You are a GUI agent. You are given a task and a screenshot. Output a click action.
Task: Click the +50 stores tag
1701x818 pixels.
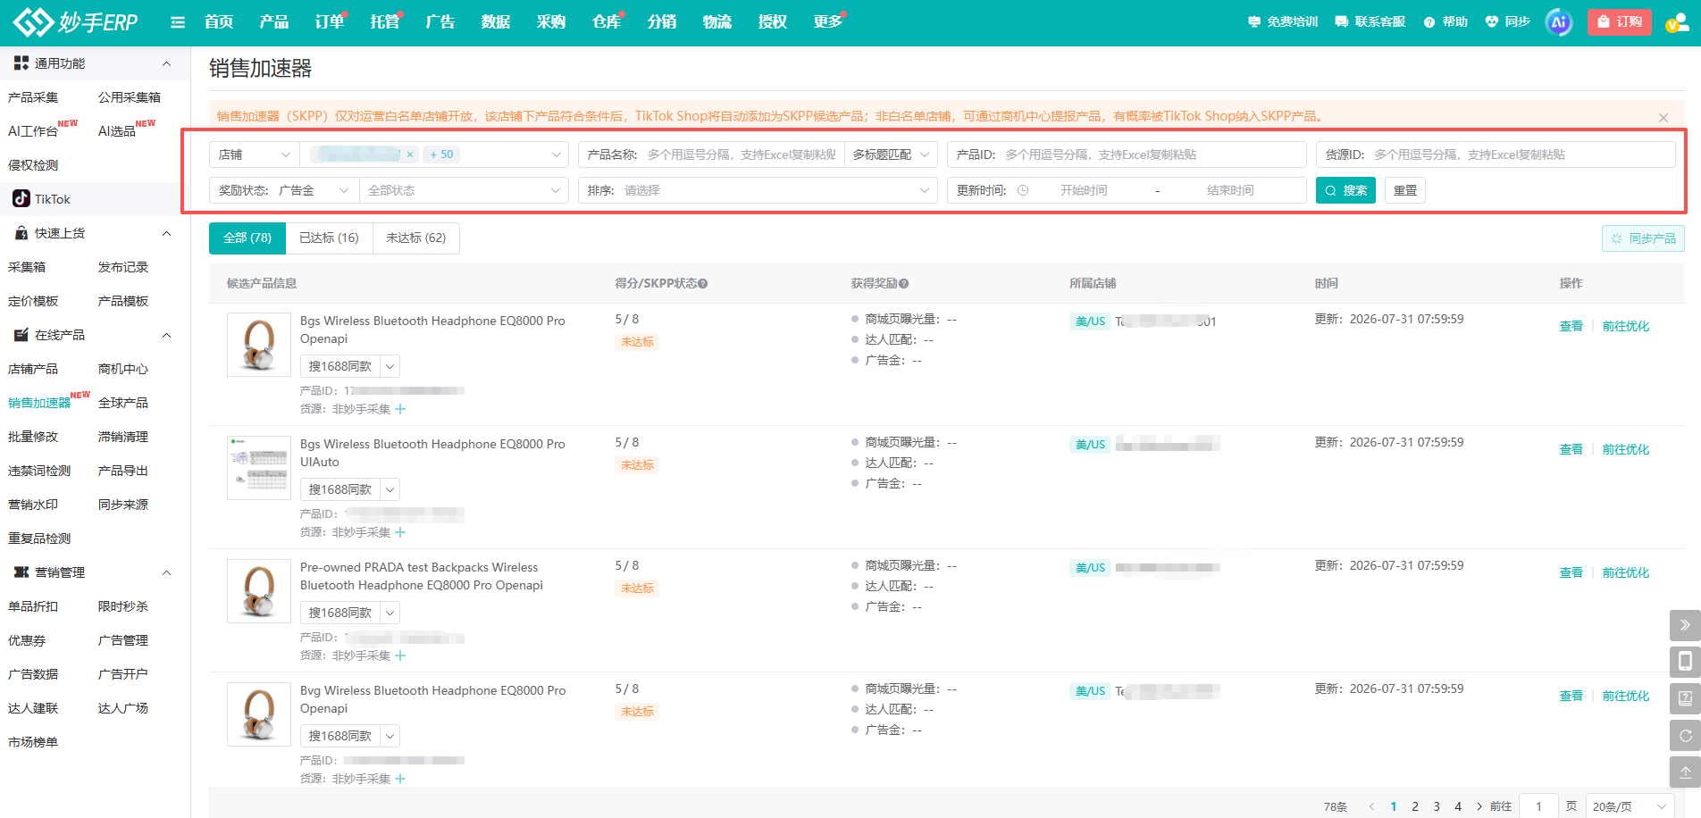[441, 154]
